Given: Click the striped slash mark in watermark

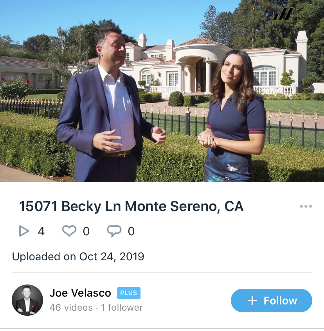Looking at the screenshot, I should click(283, 14).
